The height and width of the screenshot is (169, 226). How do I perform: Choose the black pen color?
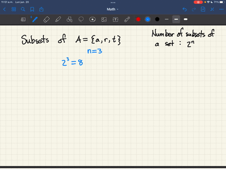pyautogui.click(x=157, y=19)
